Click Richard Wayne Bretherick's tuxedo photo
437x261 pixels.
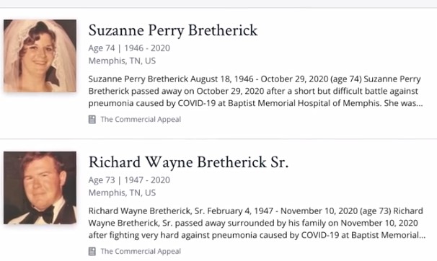point(40,187)
